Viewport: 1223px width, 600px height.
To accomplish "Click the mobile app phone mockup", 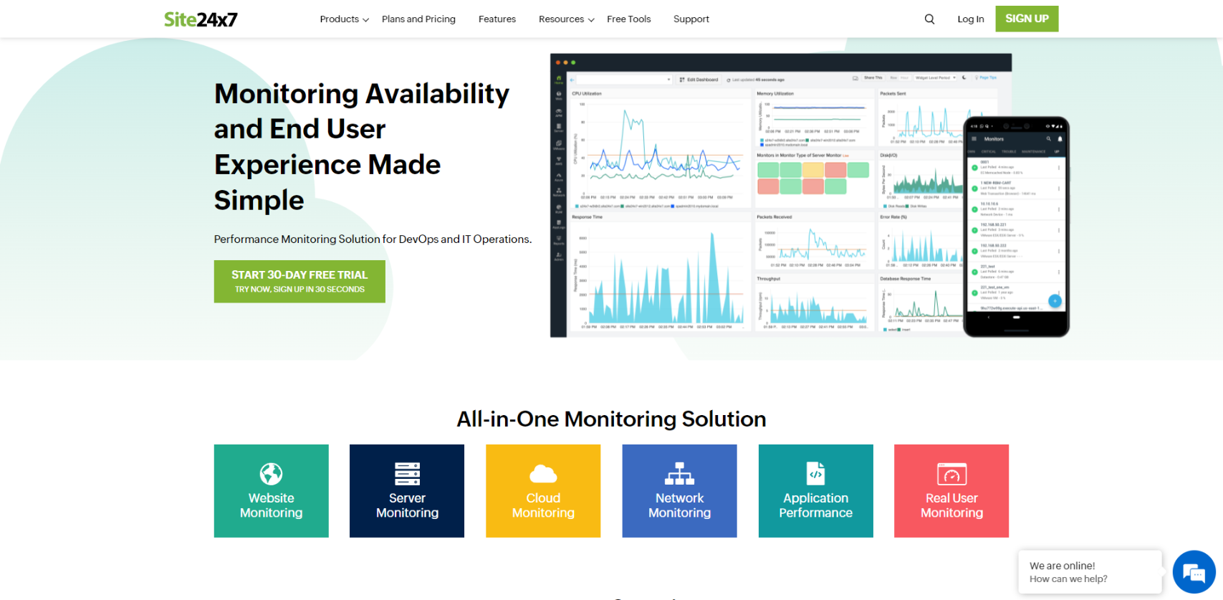I will 1016,227.
